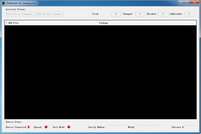Sort by the Package column header
This screenshot has width=201, height=134.
tap(103, 23)
